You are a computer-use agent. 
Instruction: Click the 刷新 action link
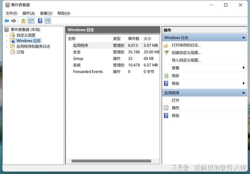pyautogui.click(x=175, y=76)
